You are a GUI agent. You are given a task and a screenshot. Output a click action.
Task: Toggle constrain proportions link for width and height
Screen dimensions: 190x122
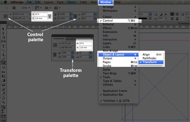click(49, 16)
